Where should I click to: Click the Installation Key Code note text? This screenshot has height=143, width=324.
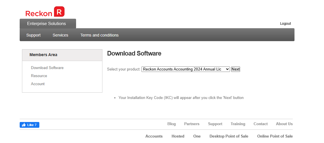point(181,98)
